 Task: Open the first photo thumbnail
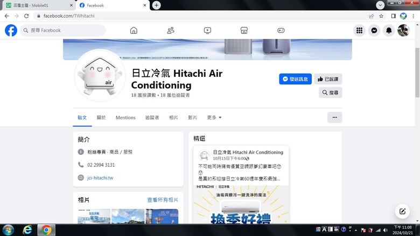tap(94, 216)
